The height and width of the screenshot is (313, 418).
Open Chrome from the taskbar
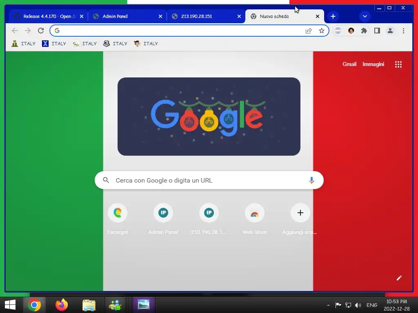34,305
